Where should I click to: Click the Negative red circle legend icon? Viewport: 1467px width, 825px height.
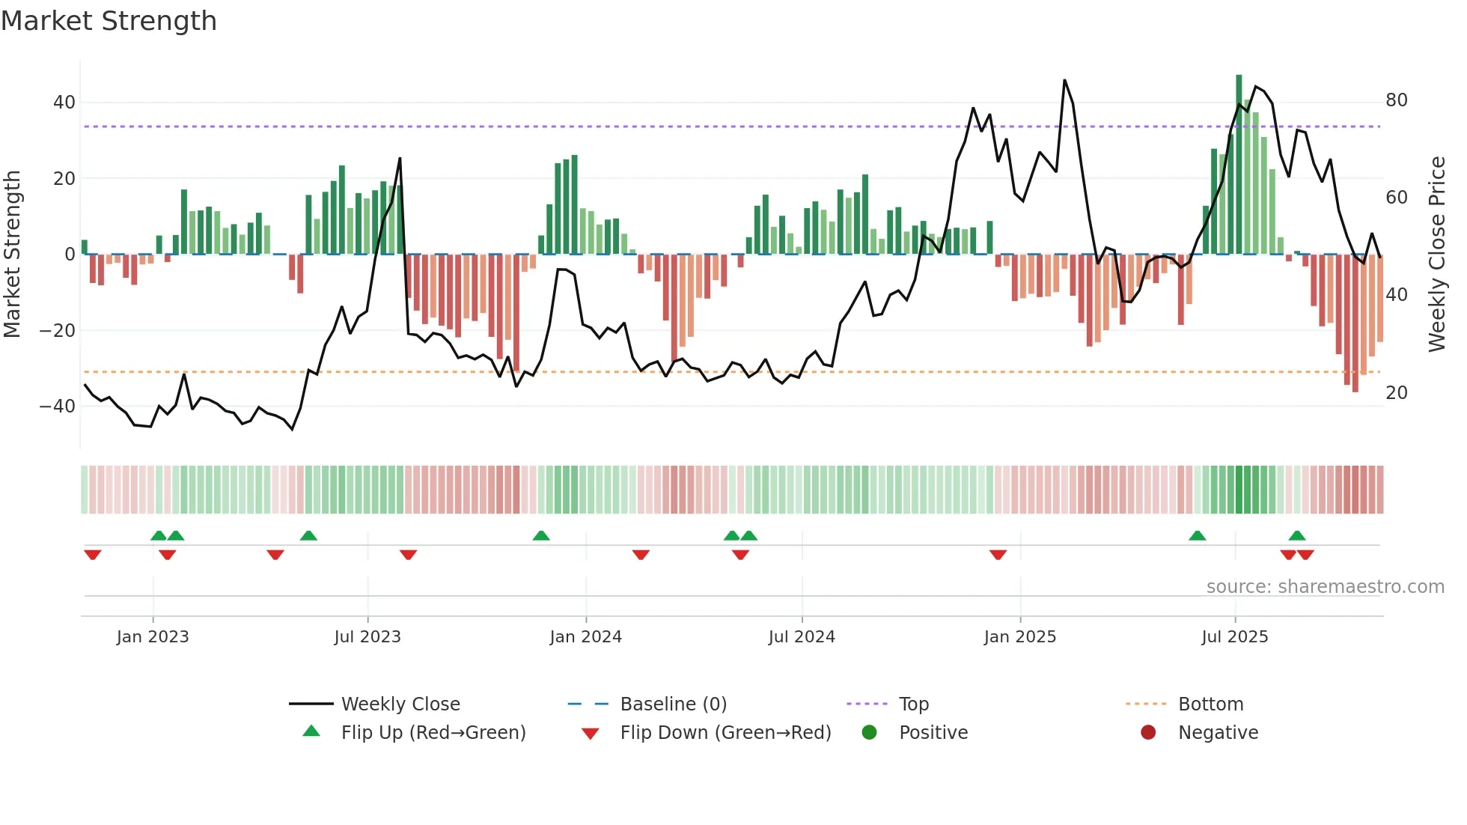tap(1148, 732)
